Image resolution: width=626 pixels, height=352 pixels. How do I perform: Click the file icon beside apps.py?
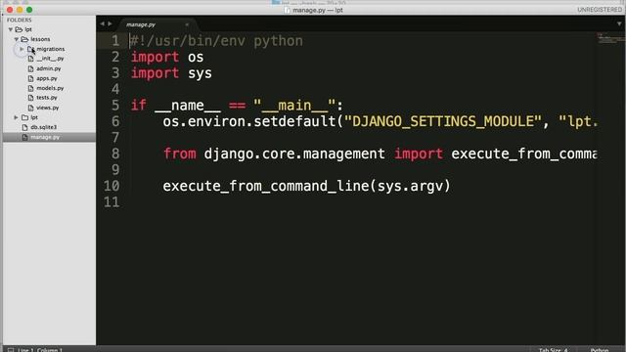click(x=30, y=78)
